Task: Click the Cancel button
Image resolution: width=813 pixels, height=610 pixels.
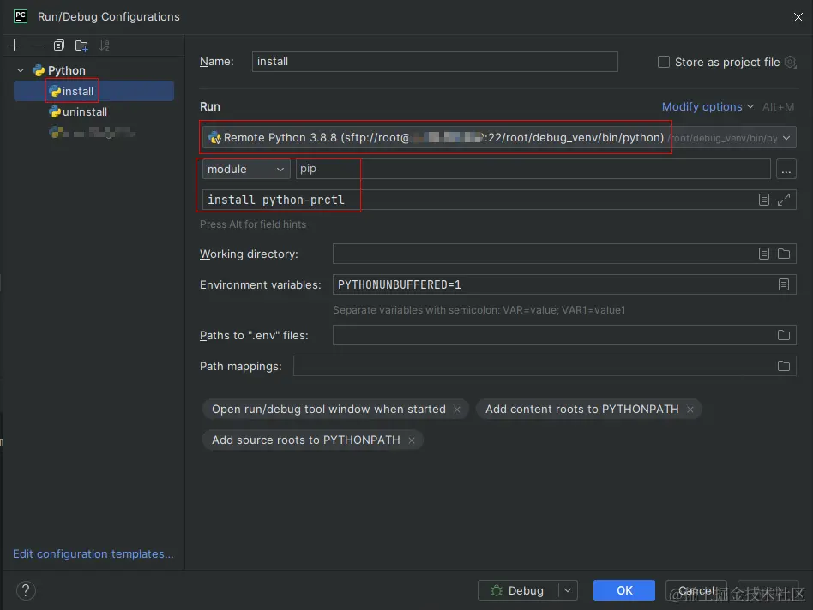Action: coord(696,590)
